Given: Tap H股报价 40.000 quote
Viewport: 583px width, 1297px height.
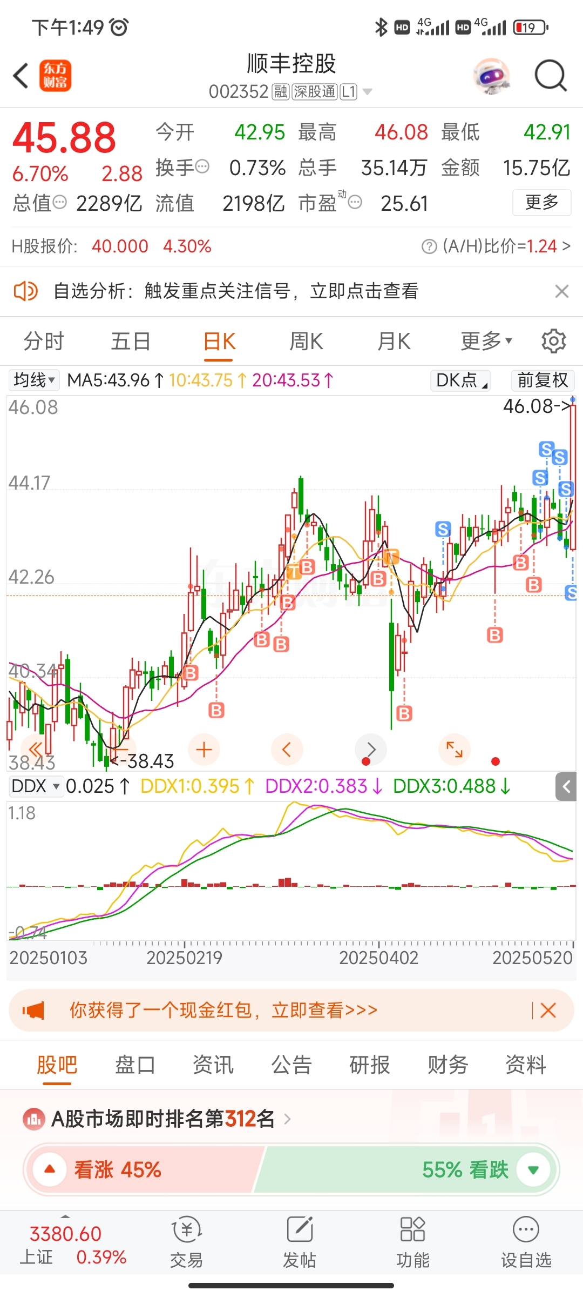Looking at the screenshot, I should click(120, 246).
